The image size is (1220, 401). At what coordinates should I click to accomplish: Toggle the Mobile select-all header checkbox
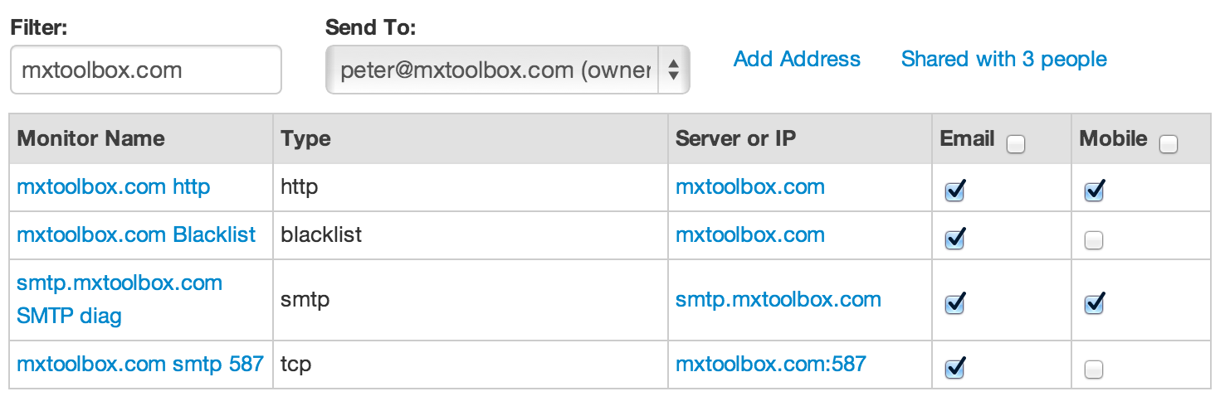coord(1169,144)
